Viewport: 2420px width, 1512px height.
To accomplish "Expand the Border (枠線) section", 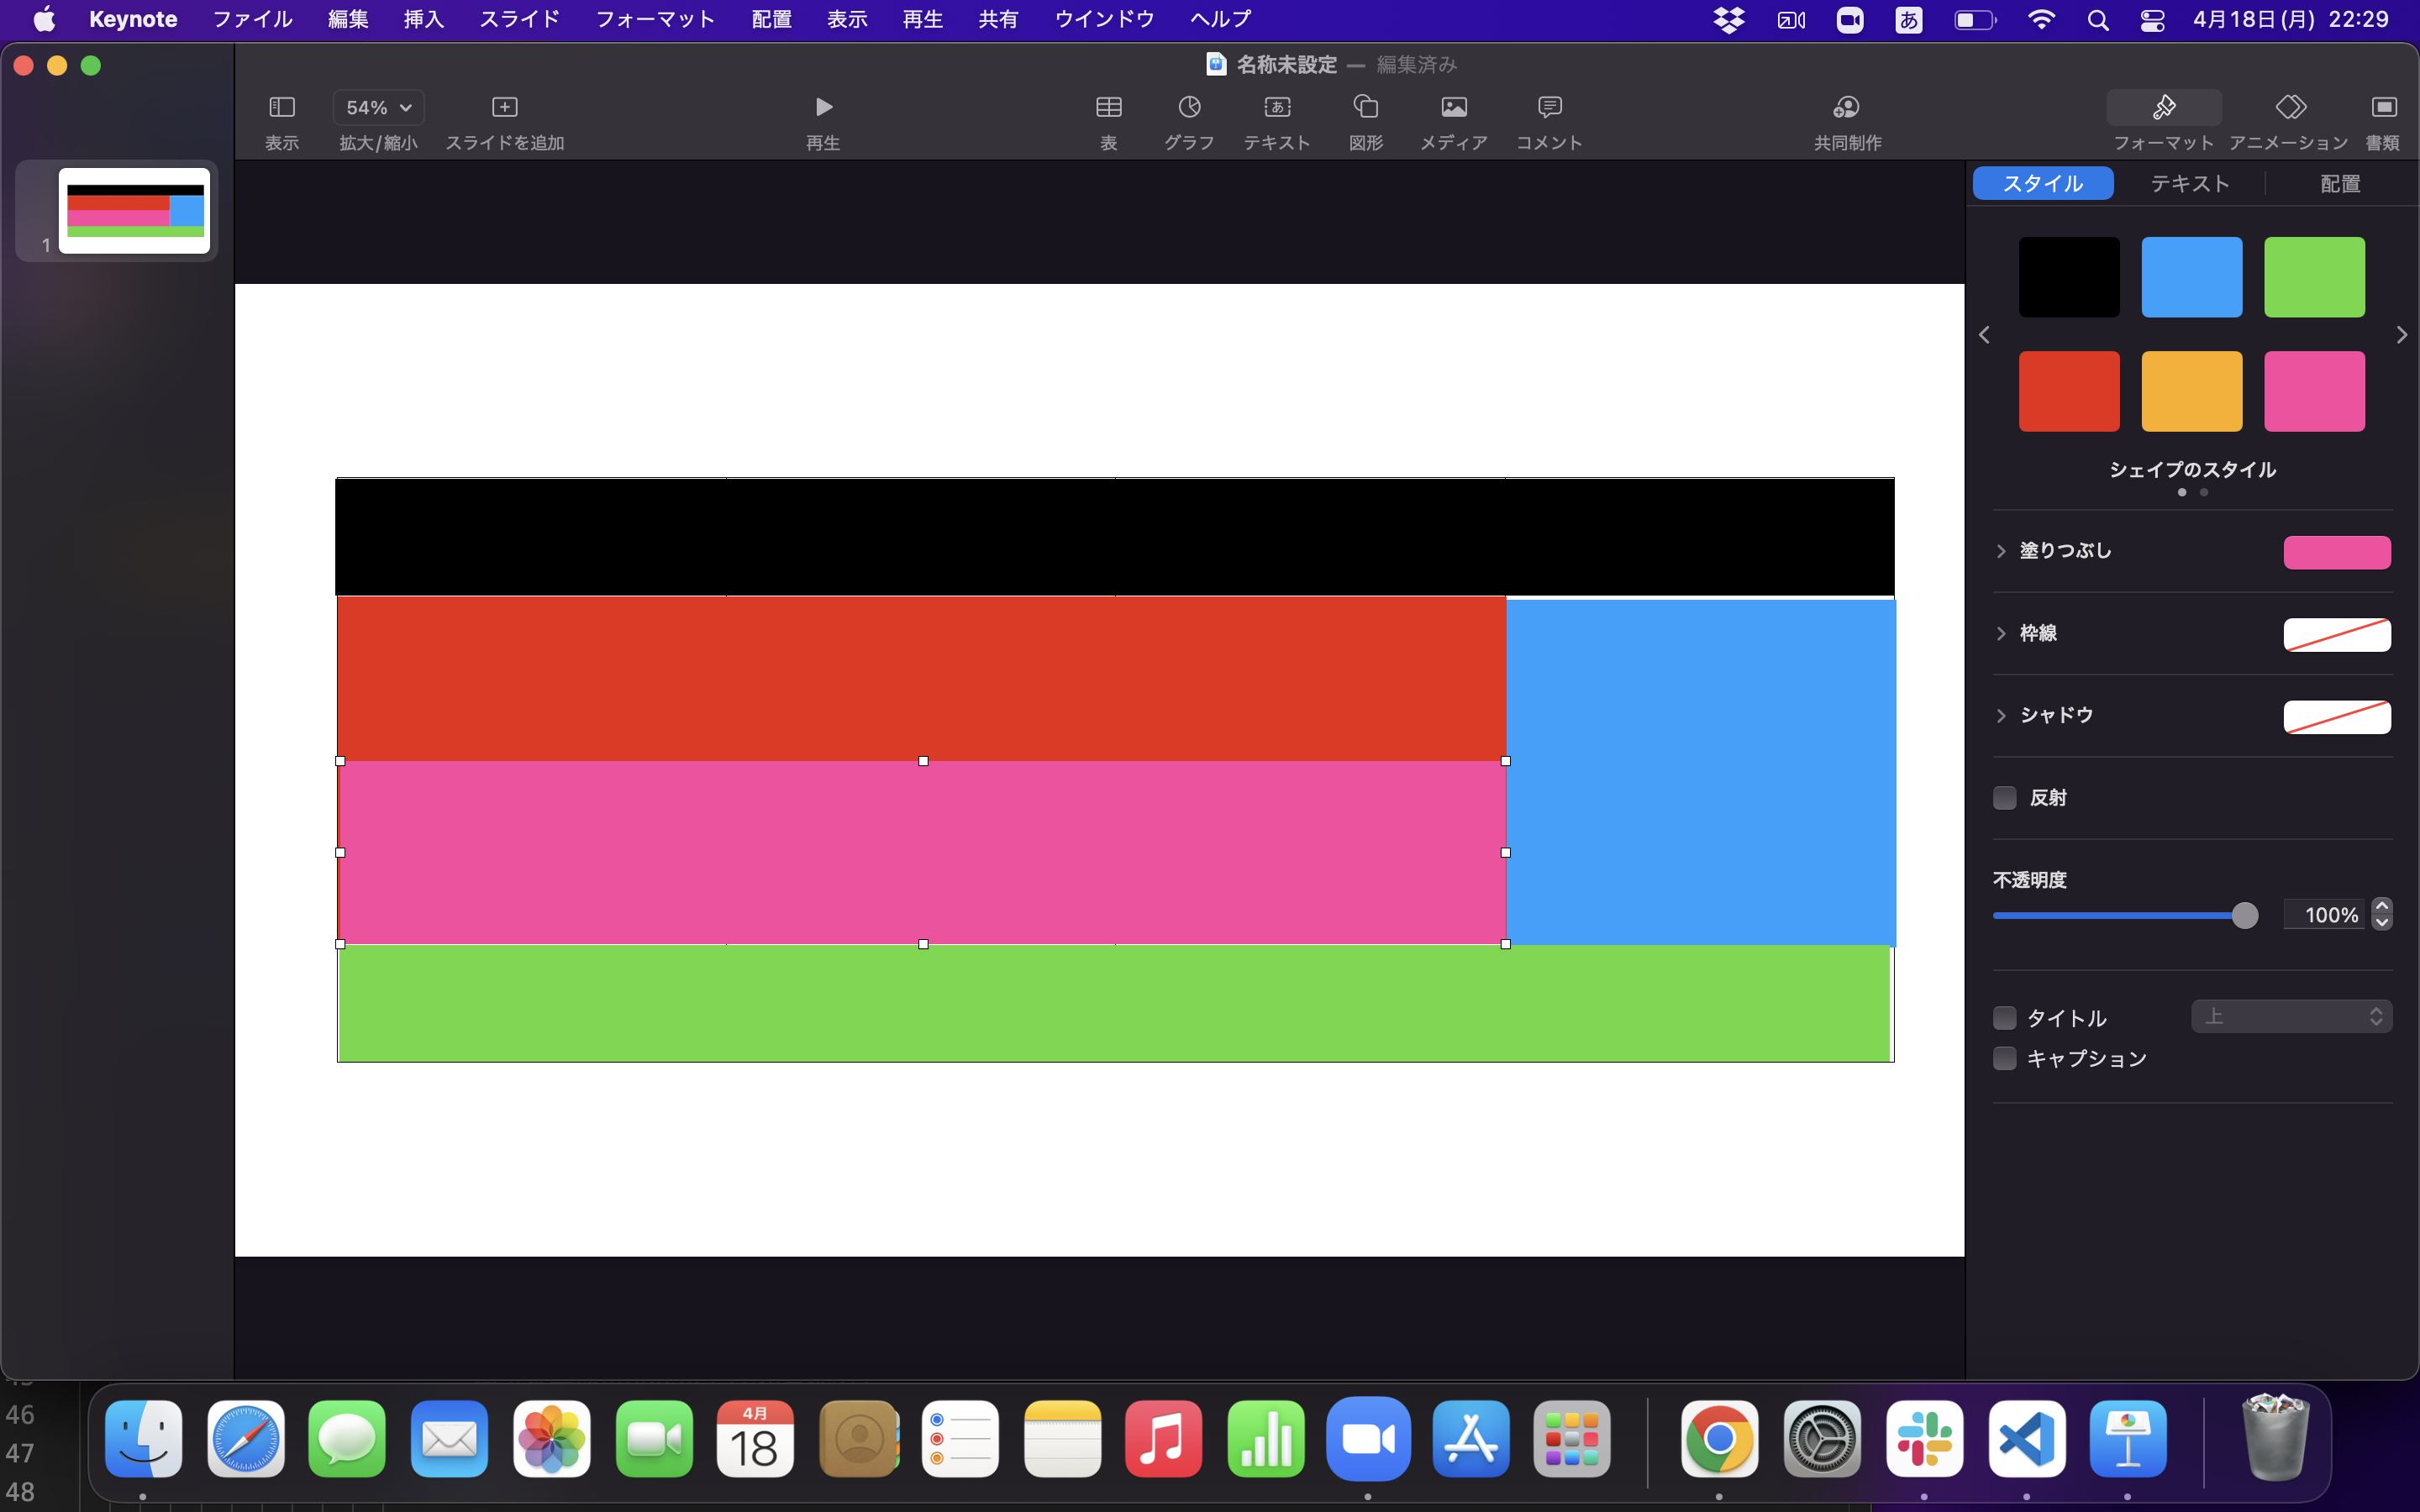I will 2001,634.
